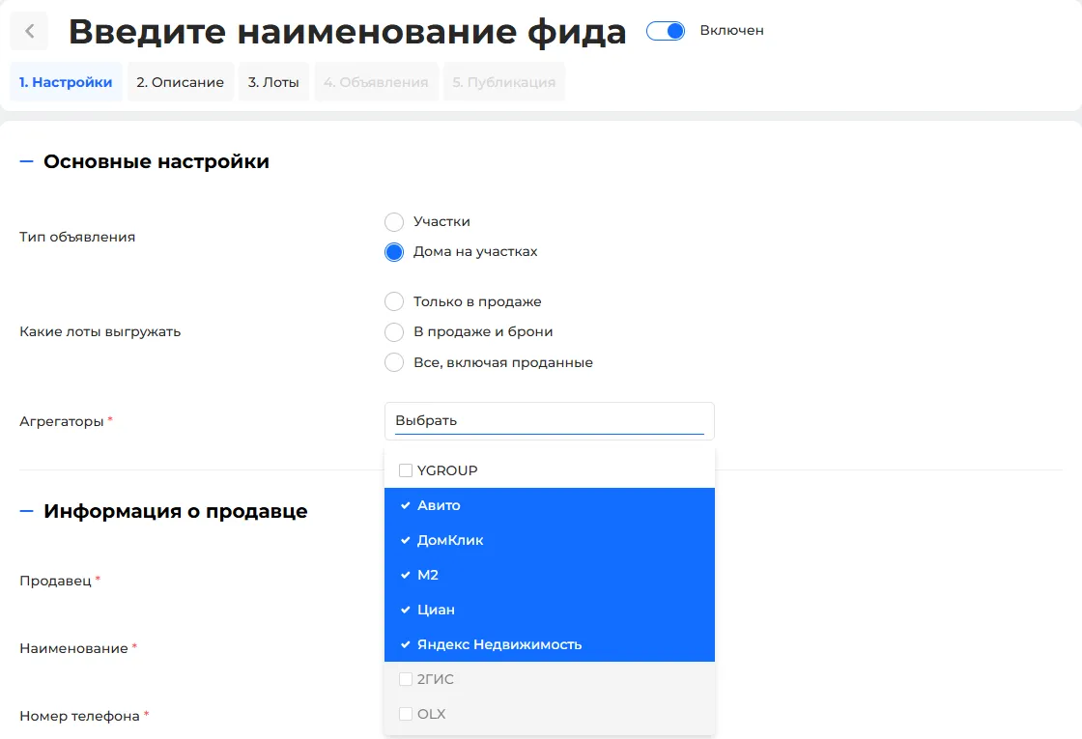Toggle the Включен feed switch
Viewport: 1082px width, 739px height.
pos(666,31)
